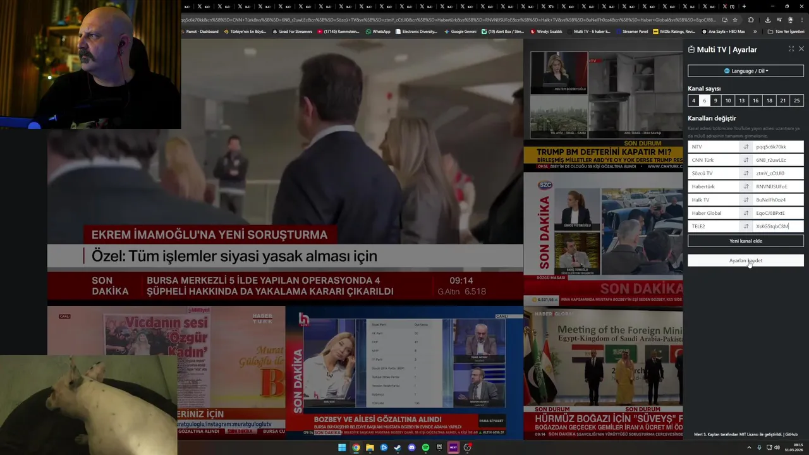
Task: Select channel count 18
Action: pyautogui.click(x=769, y=100)
